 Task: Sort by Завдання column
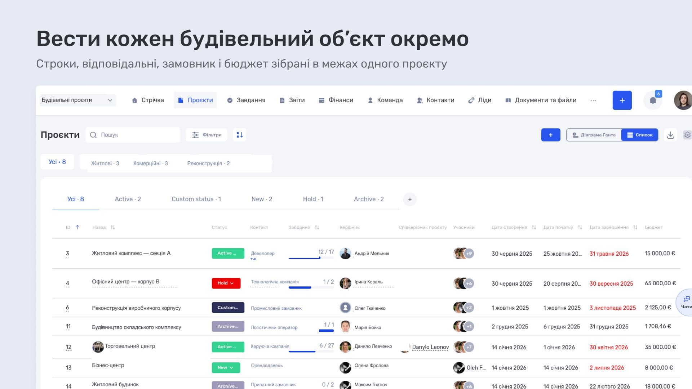pos(317,227)
